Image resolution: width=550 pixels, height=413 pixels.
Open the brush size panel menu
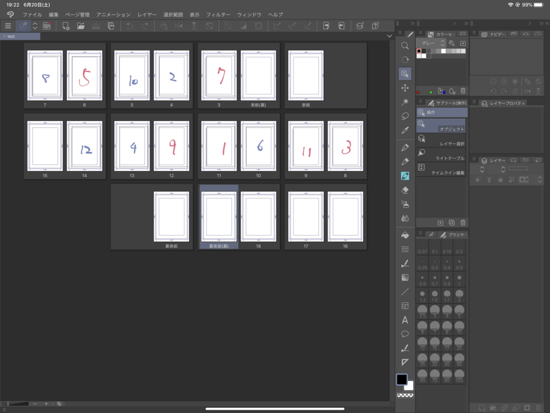tap(420, 233)
